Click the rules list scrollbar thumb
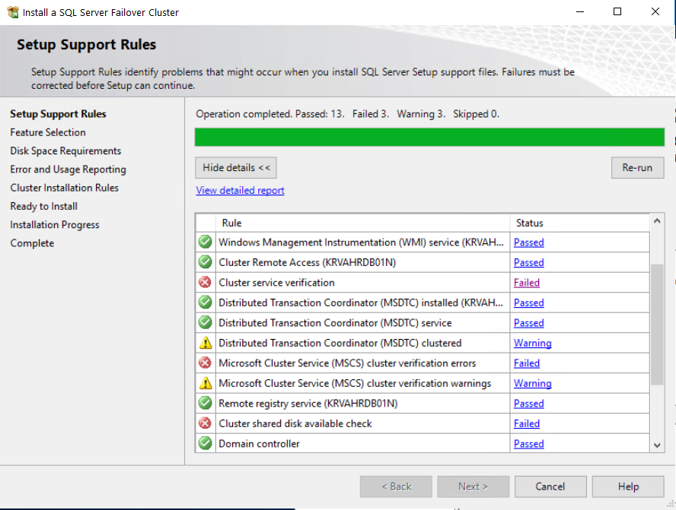The width and height of the screenshot is (676, 510). pos(657,325)
